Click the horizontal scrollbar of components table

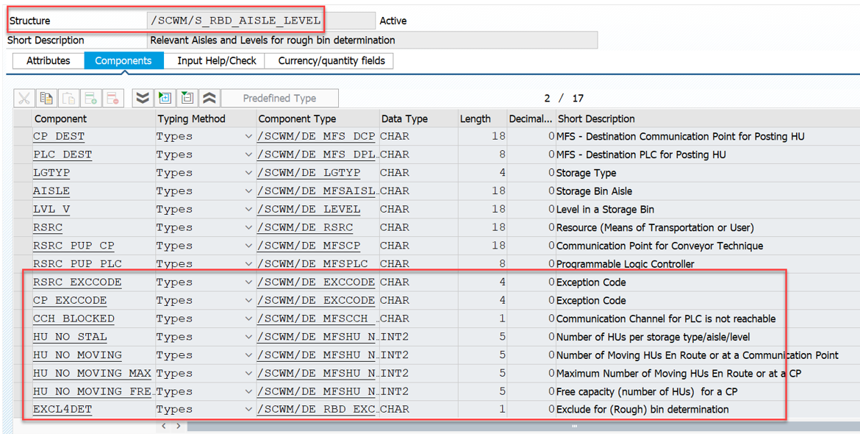[x=523, y=426]
